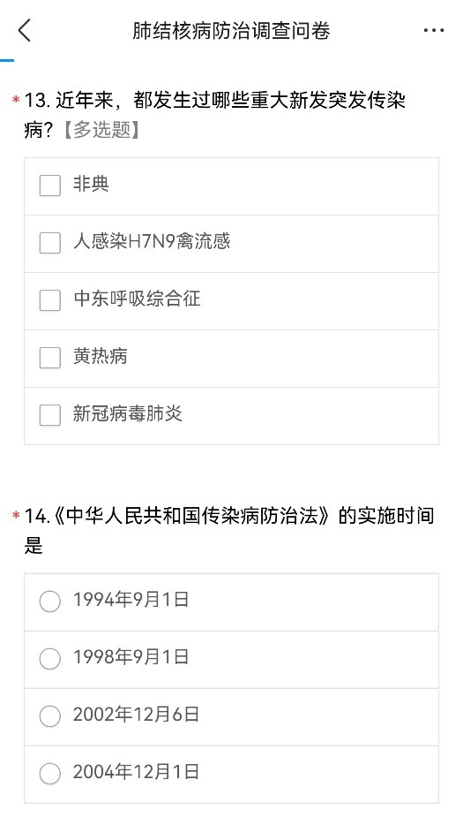Image resolution: width=463 pixels, height=825 pixels.
Task: Tap the 中东呼吸综合征 label text
Action: click(x=137, y=299)
